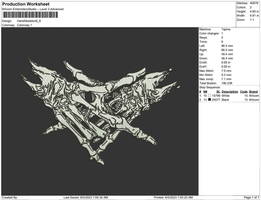Click the Brand column header
The height and width of the screenshot is (200, 261).
(x=253, y=92)
